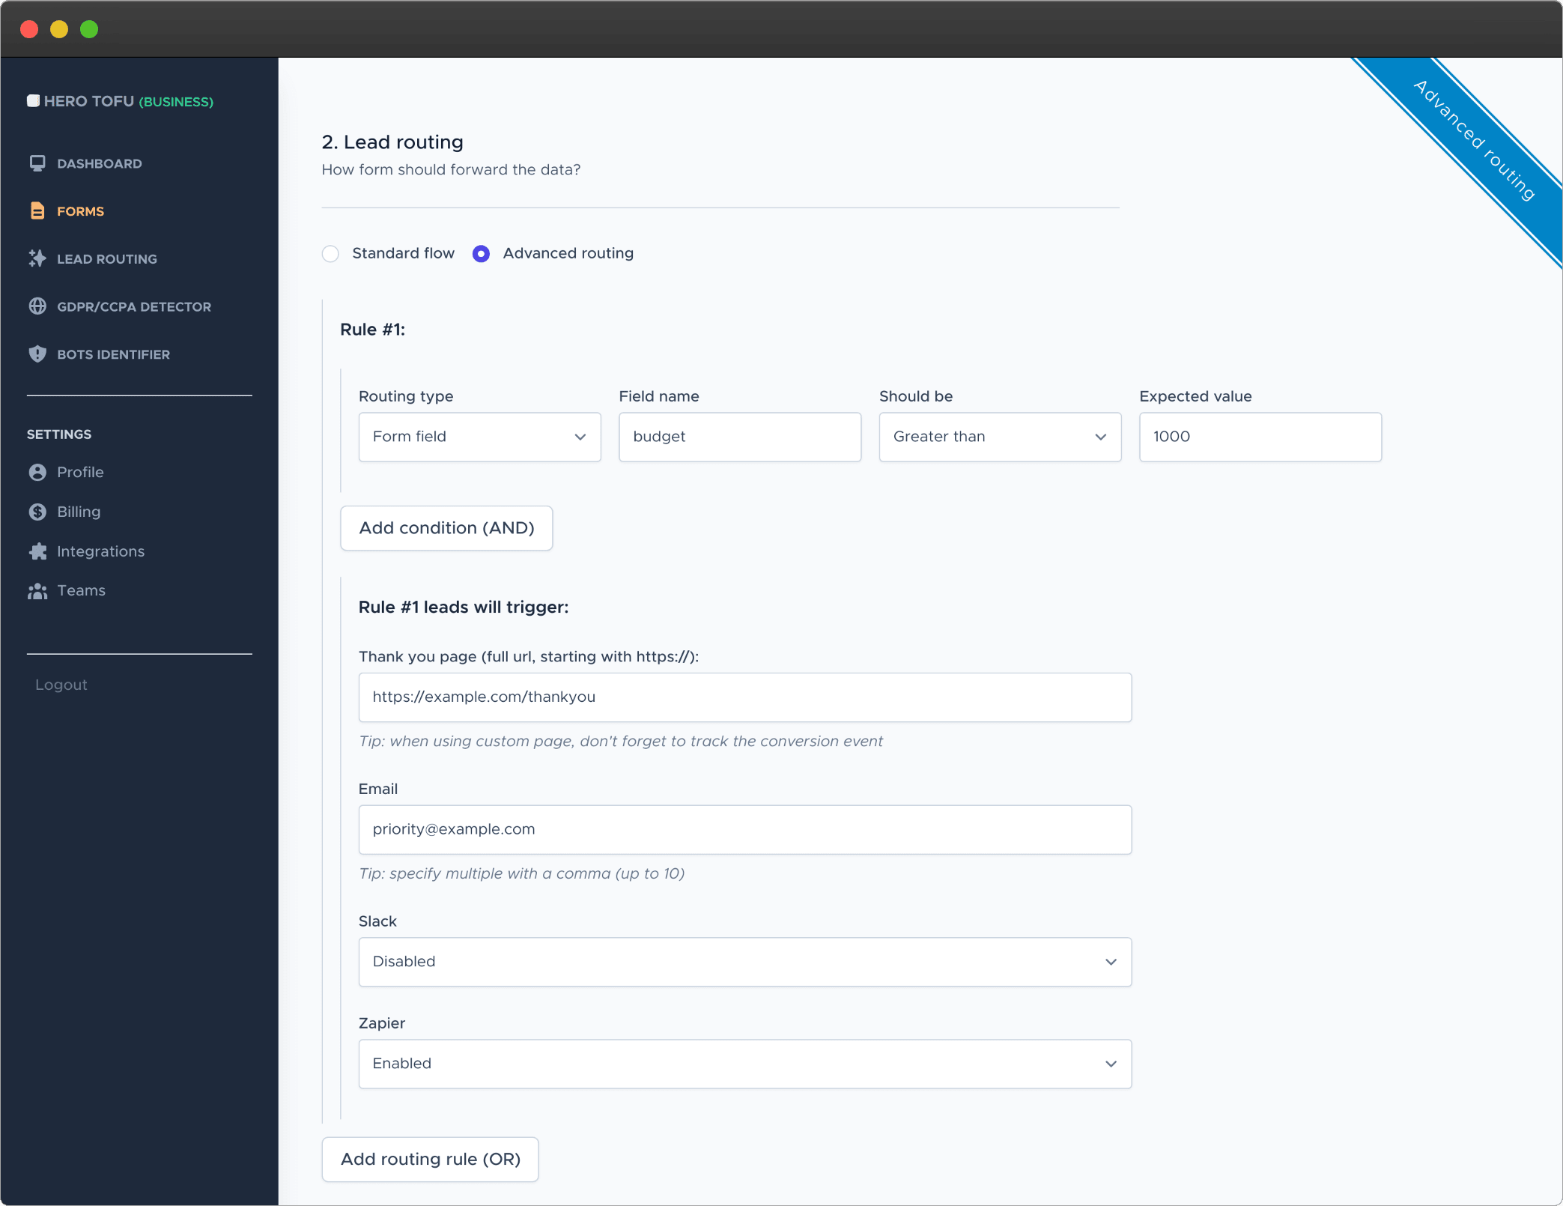Image resolution: width=1563 pixels, height=1206 pixels.
Task: Select the Standard flow radio button
Action: (330, 254)
